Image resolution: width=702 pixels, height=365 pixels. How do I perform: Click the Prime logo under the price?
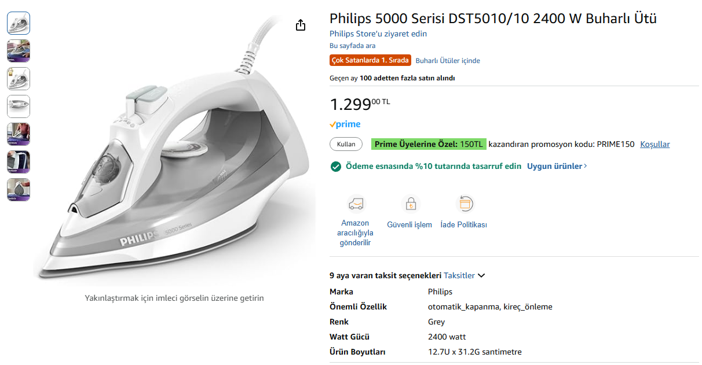(345, 124)
